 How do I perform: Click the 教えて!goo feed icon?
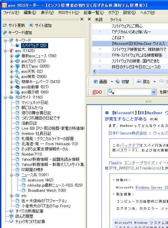click(17, 66)
